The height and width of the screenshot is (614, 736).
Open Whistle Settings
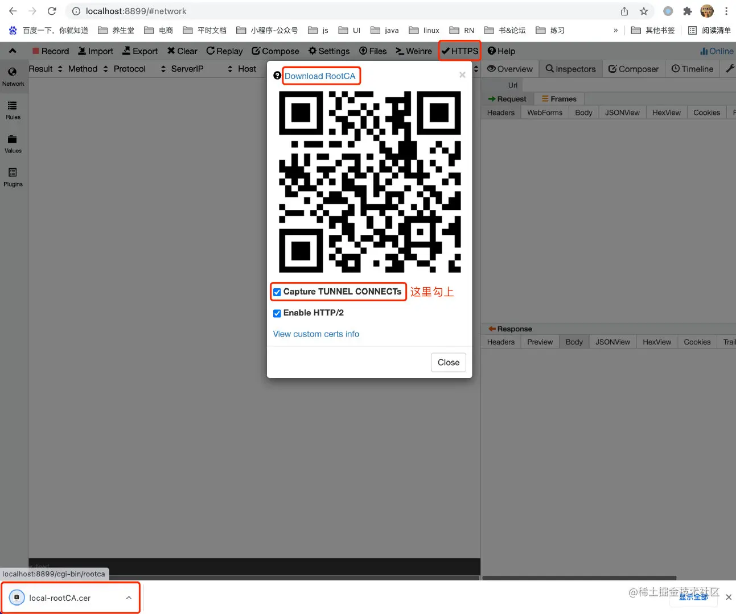(x=329, y=51)
